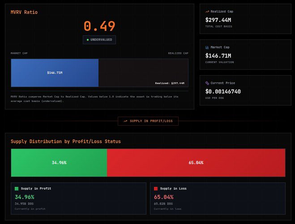Click the Supply Distribution by Profit/Loss Status heading
295x224 pixels.
[x=66, y=142]
